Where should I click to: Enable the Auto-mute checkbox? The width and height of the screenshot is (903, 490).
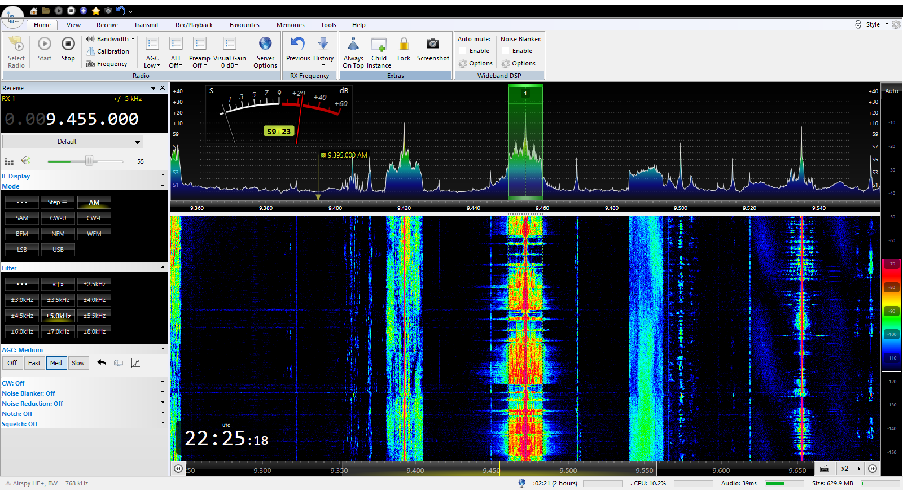pos(463,51)
